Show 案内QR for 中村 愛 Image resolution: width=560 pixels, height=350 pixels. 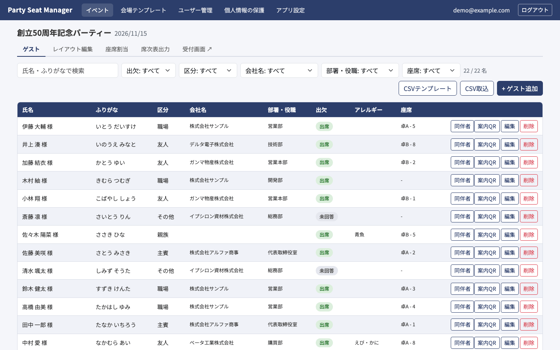pos(486,343)
